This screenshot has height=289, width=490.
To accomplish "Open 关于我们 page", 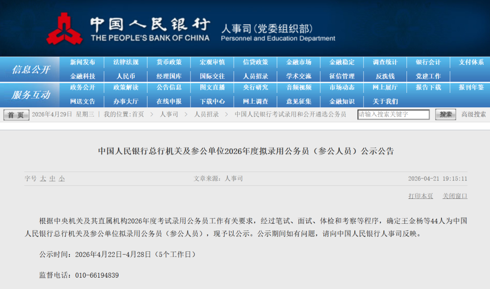I will pos(385,101).
